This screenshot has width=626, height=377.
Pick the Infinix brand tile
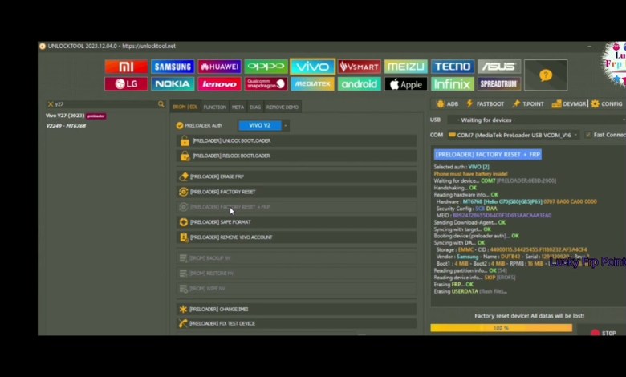click(453, 83)
